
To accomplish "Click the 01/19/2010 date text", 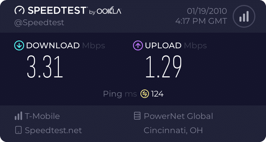I will tap(207, 11).
